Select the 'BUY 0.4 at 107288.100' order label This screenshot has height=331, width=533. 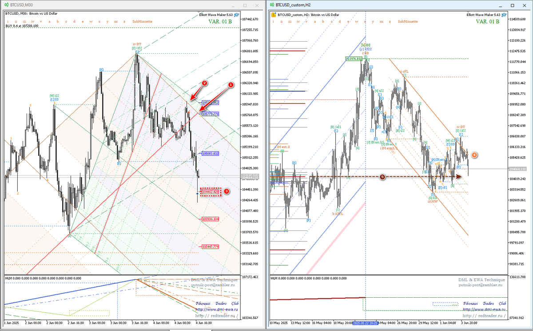pyautogui.click(x=22, y=26)
